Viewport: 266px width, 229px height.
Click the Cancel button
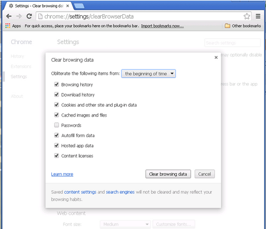[x=205, y=174]
